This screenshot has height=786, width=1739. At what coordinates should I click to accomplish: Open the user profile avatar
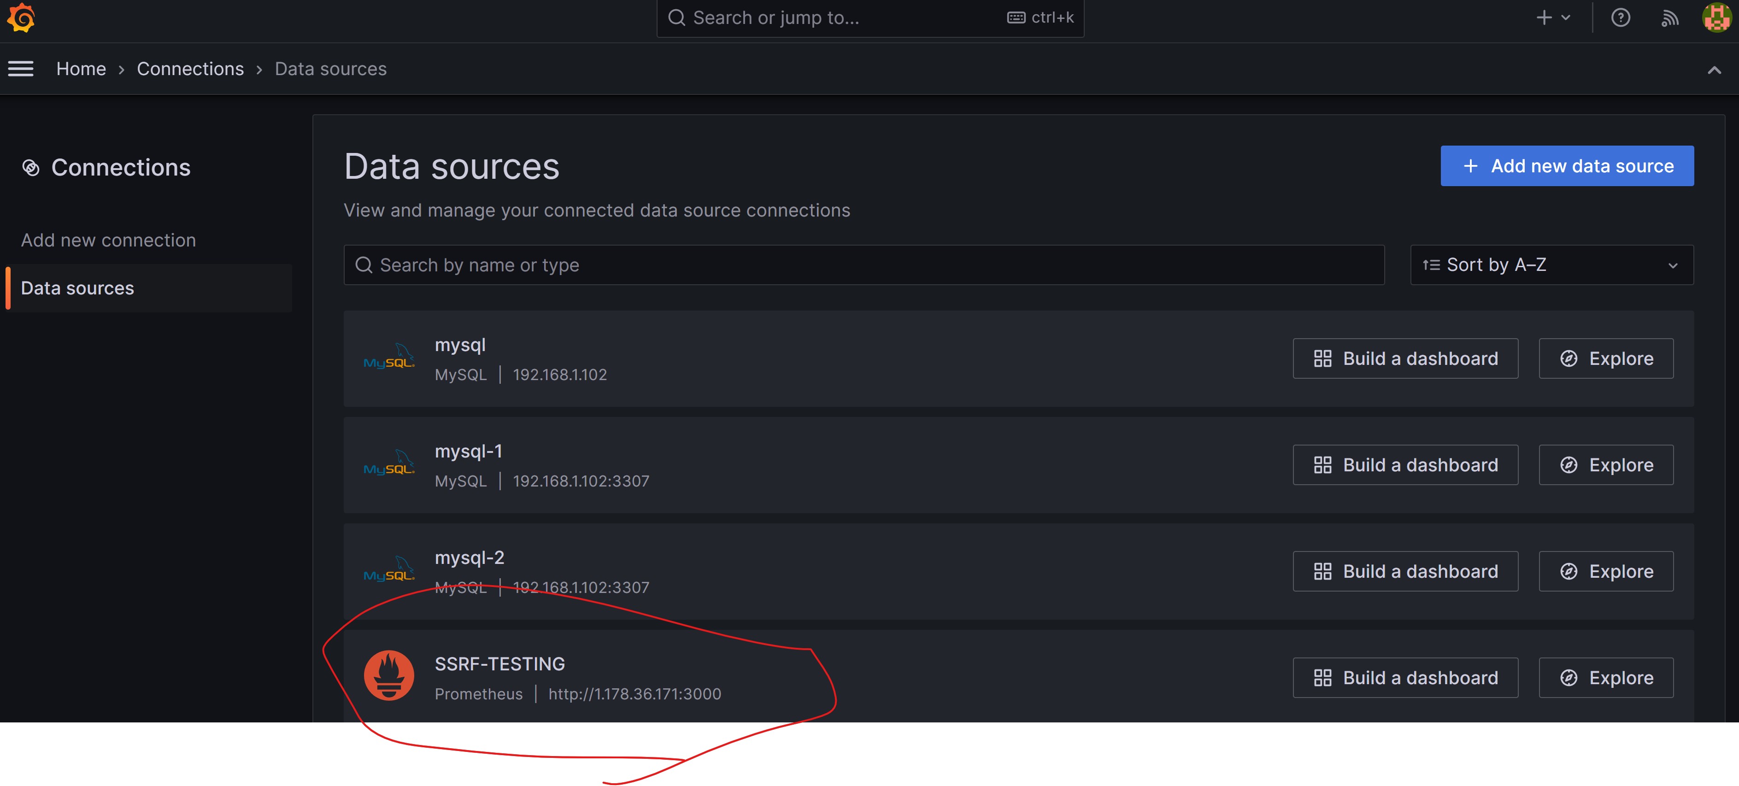click(1717, 18)
